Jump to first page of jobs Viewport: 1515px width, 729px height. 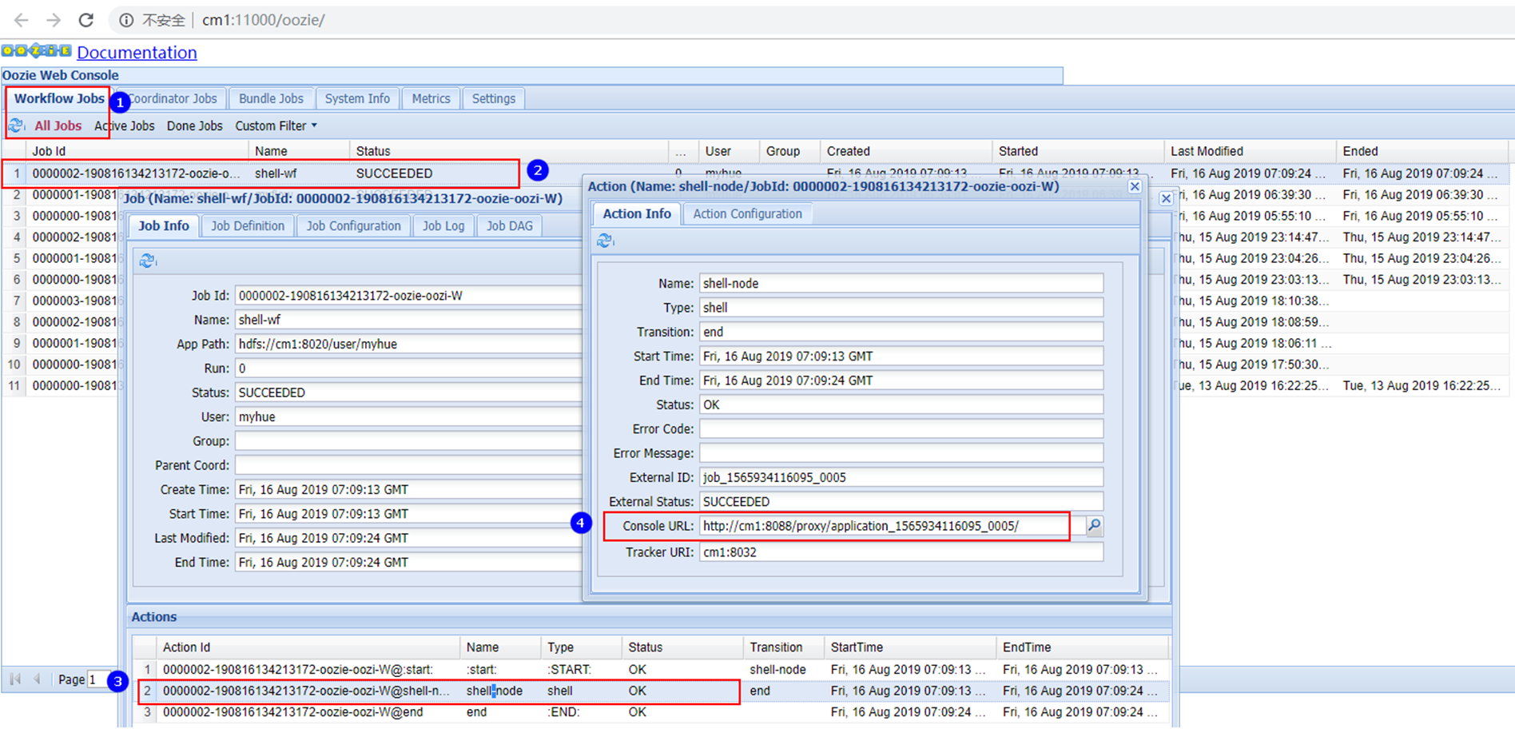pos(15,679)
